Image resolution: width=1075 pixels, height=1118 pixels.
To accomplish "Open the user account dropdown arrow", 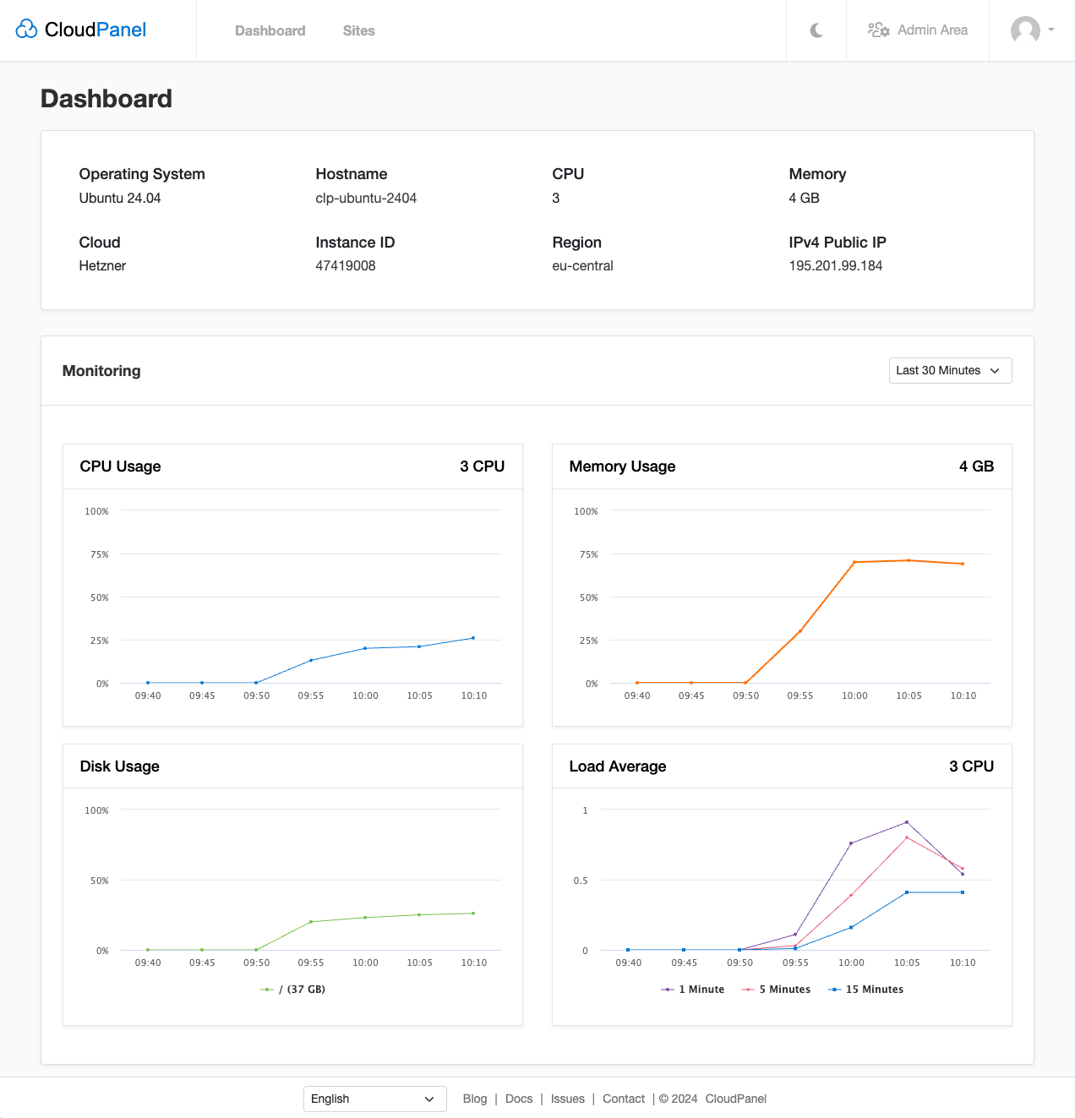I will tap(1050, 30).
